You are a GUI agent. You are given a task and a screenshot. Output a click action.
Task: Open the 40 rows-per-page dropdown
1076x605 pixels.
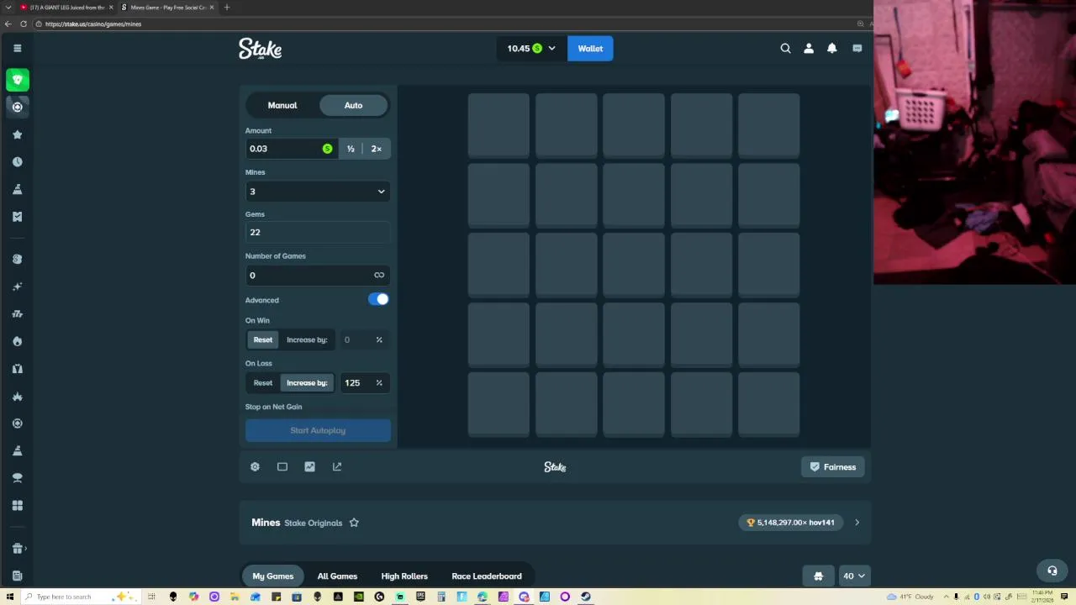click(854, 576)
